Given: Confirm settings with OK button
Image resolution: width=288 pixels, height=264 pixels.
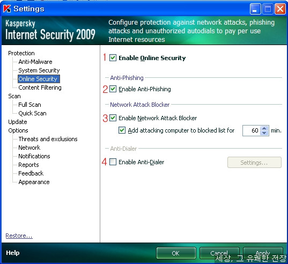Looking at the screenshot, I should coord(176,253).
